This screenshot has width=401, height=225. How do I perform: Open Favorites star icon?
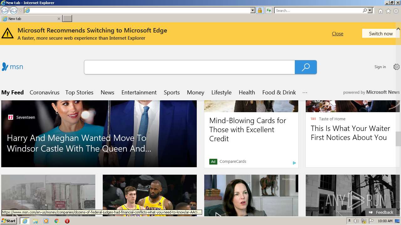388,11
